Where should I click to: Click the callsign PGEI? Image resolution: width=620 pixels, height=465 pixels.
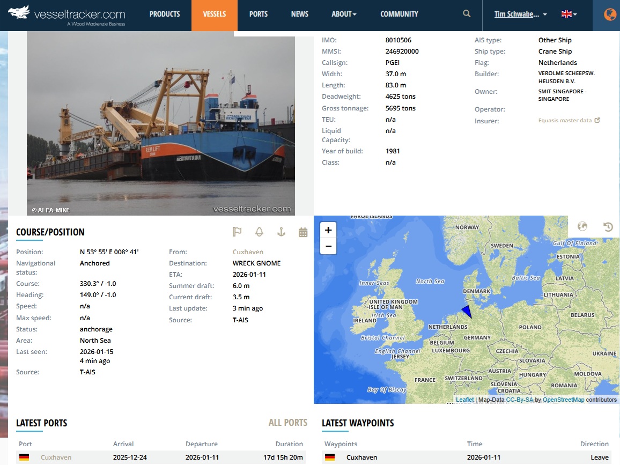pos(392,62)
